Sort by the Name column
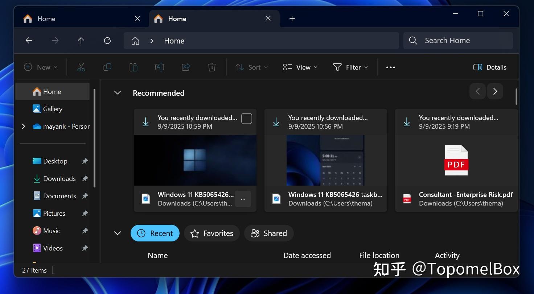 coord(158,255)
